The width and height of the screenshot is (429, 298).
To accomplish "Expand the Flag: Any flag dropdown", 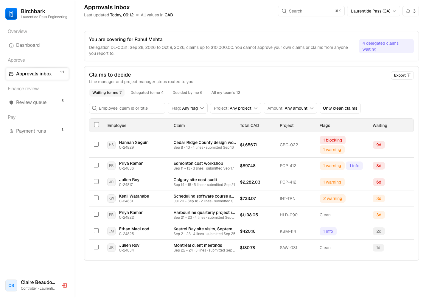I will [x=188, y=108].
